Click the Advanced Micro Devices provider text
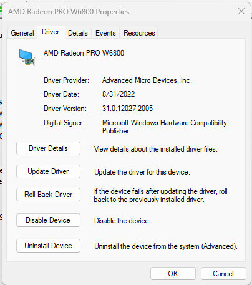 click(147, 80)
